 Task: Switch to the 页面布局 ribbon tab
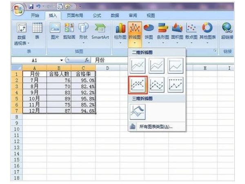tap(75, 16)
